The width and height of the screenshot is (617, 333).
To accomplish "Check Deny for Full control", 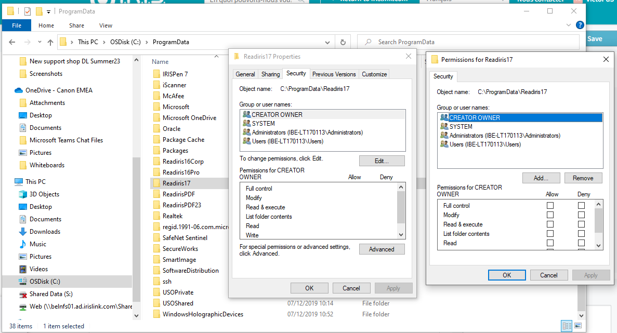I will (x=581, y=206).
